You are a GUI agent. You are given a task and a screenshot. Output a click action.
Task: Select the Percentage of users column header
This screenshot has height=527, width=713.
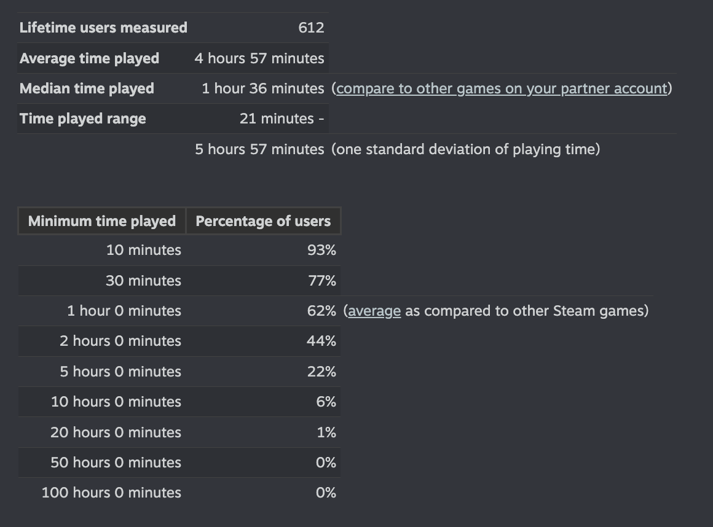click(263, 221)
